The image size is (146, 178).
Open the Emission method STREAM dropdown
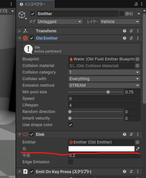coord(104,85)
